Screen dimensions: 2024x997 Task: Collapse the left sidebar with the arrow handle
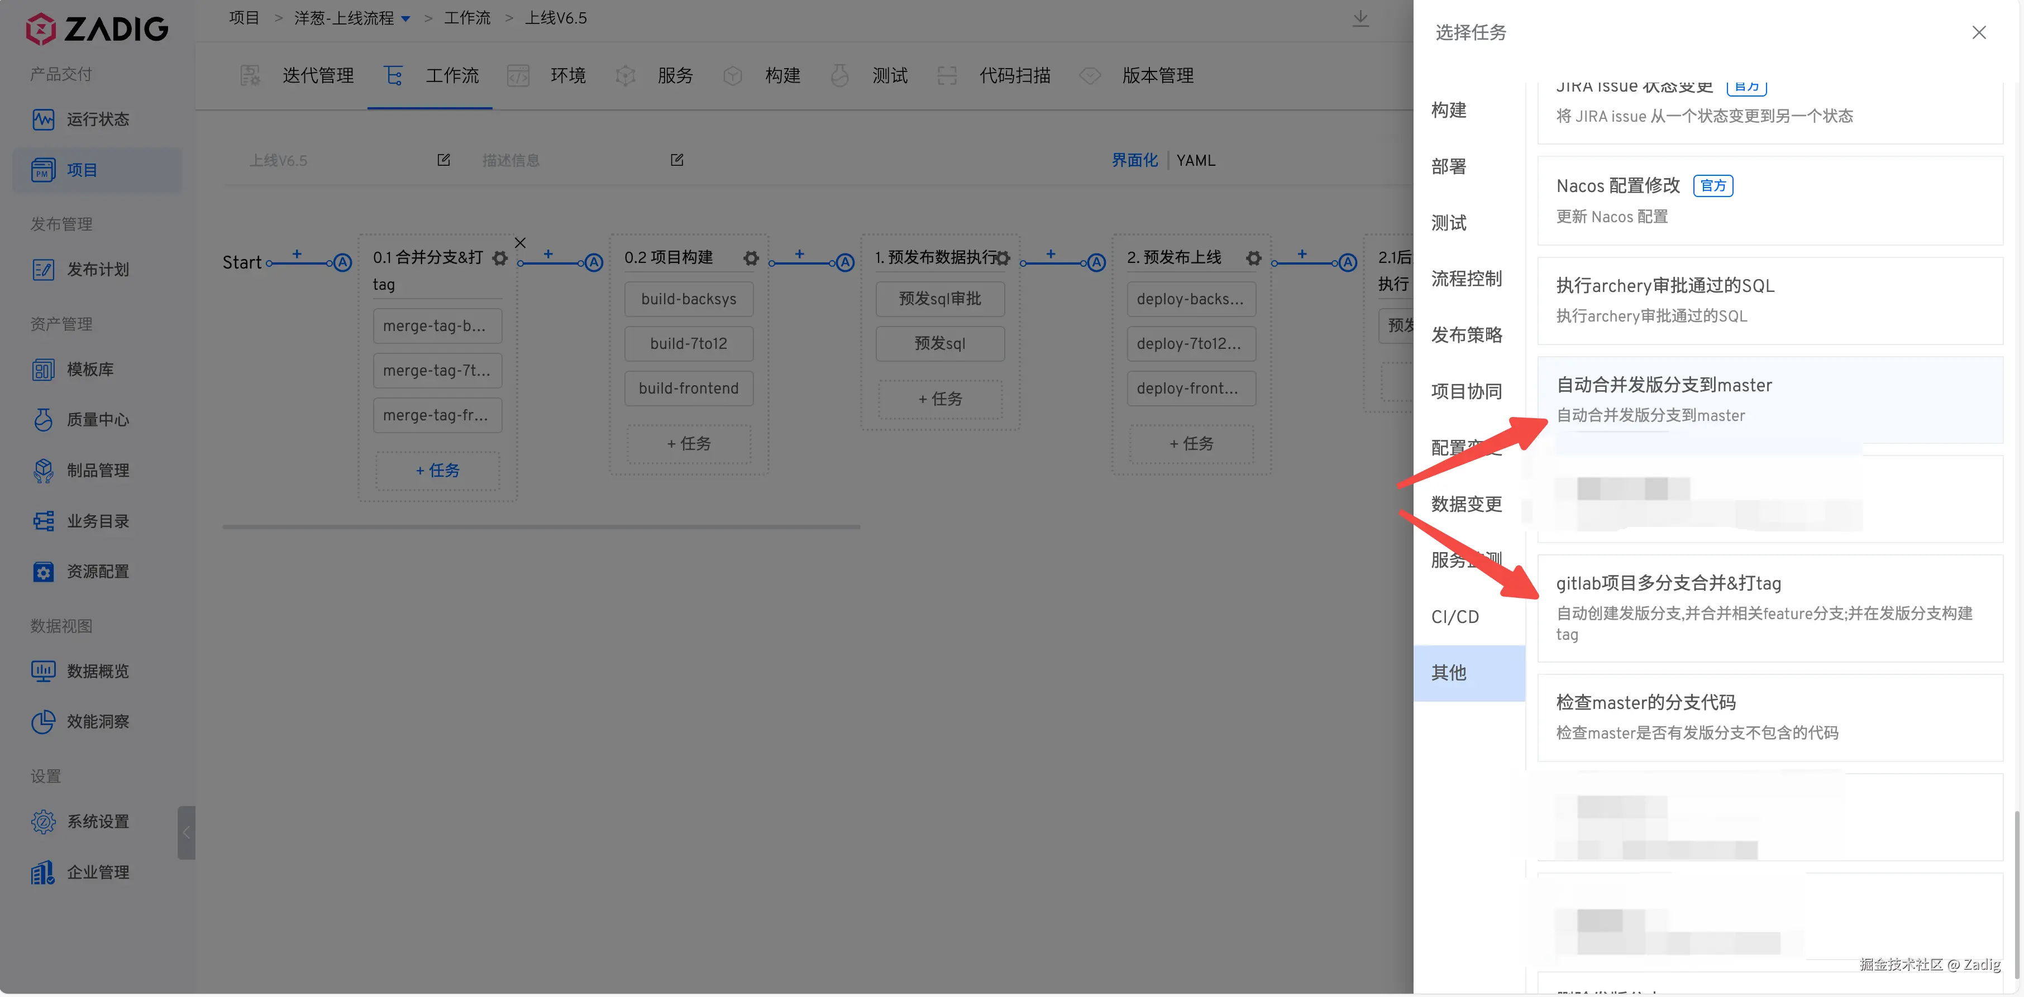coord(186,832)
